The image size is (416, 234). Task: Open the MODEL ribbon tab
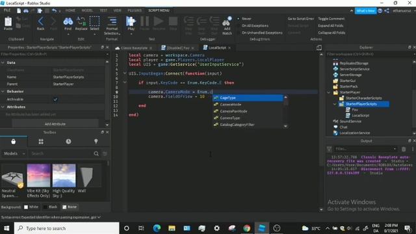click(87, 10)
